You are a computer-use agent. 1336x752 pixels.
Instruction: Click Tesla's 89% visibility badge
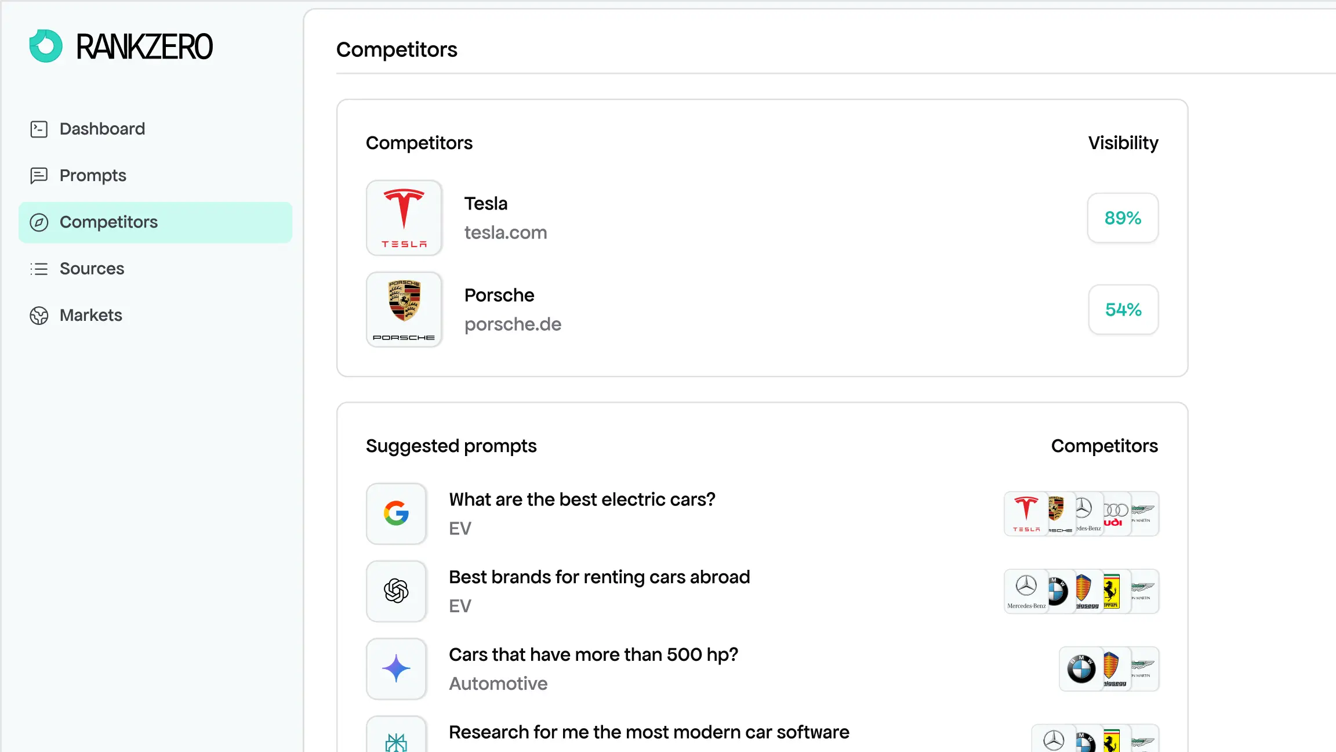click(x=1123, y=218)
